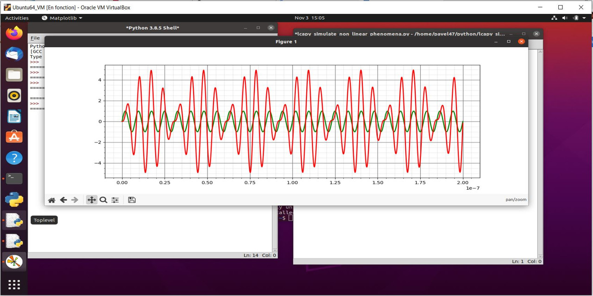Screen dimensions: 593x296
Task: Maximize the Python Shell window
Action: click(x=258, y=28)
